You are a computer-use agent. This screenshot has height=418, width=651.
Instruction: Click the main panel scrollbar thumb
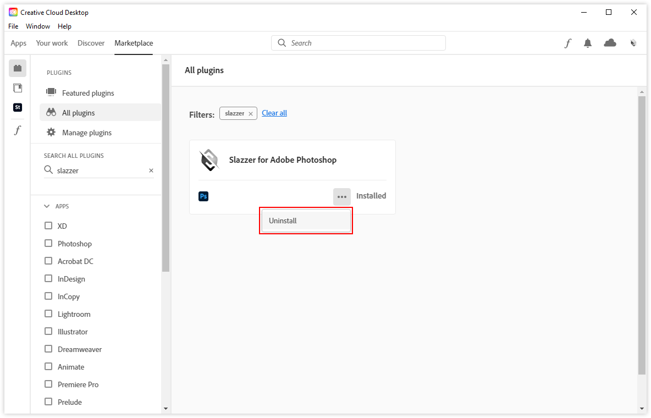click(x=642, y=235)
